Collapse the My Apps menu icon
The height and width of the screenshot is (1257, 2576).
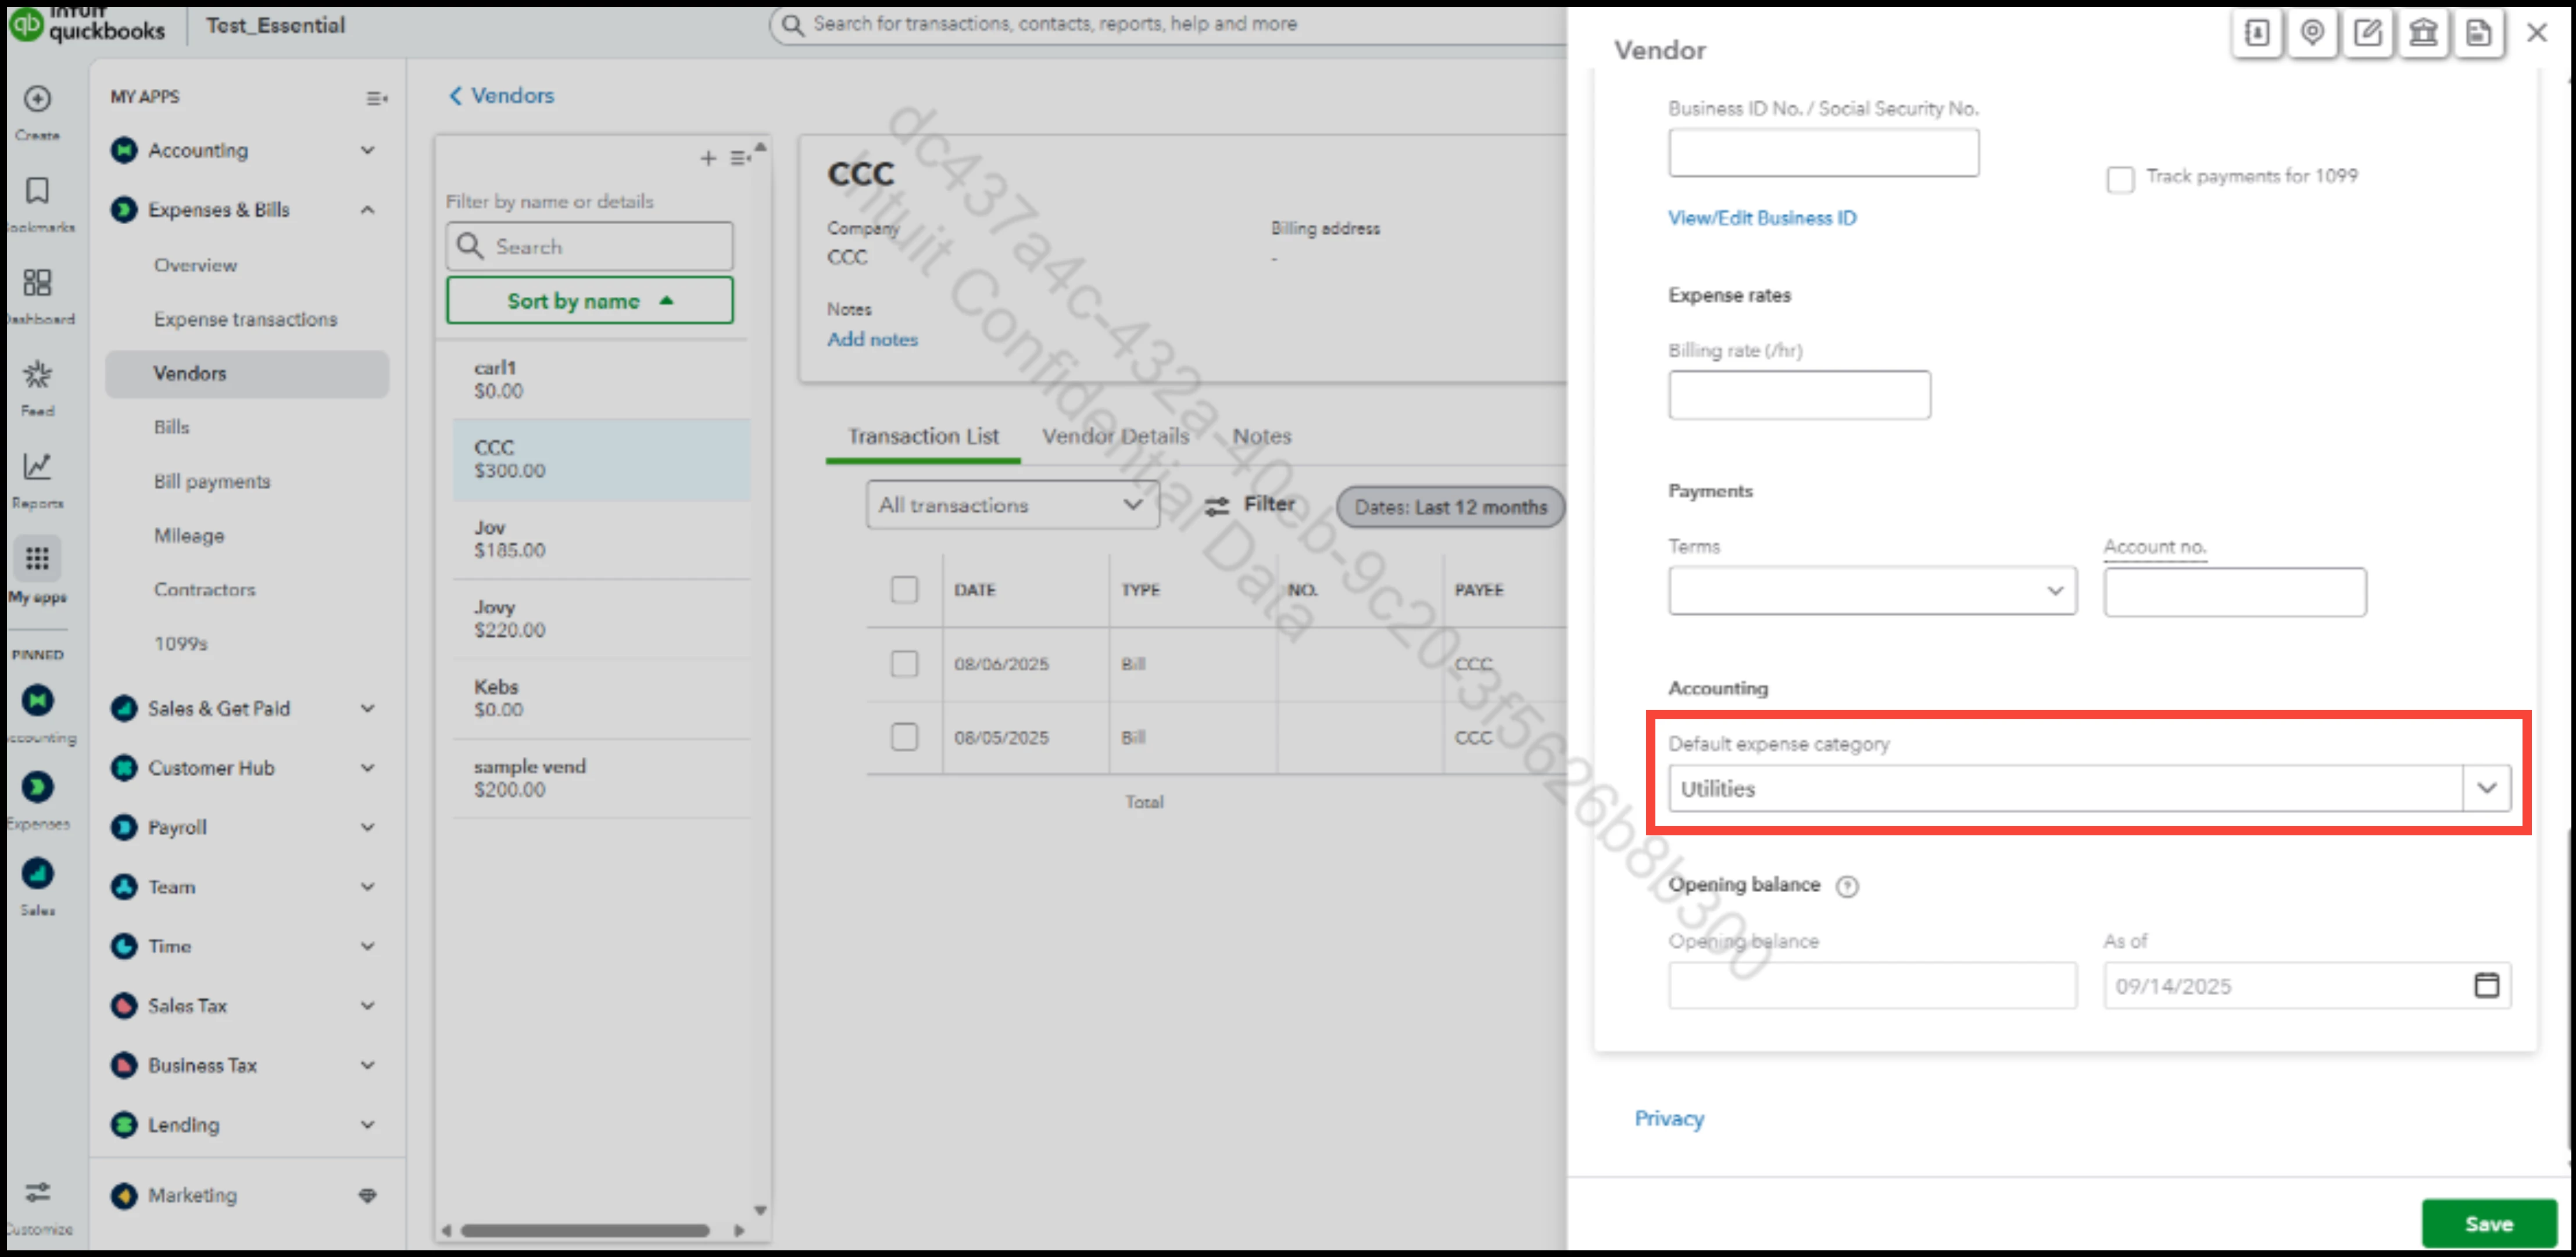point(376,98)
